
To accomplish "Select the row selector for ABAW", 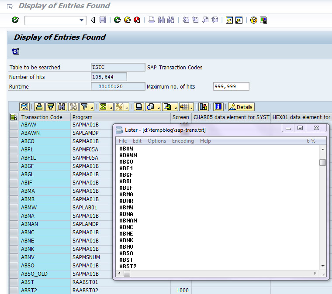I will pyautogui.click(x=14, y=125).
